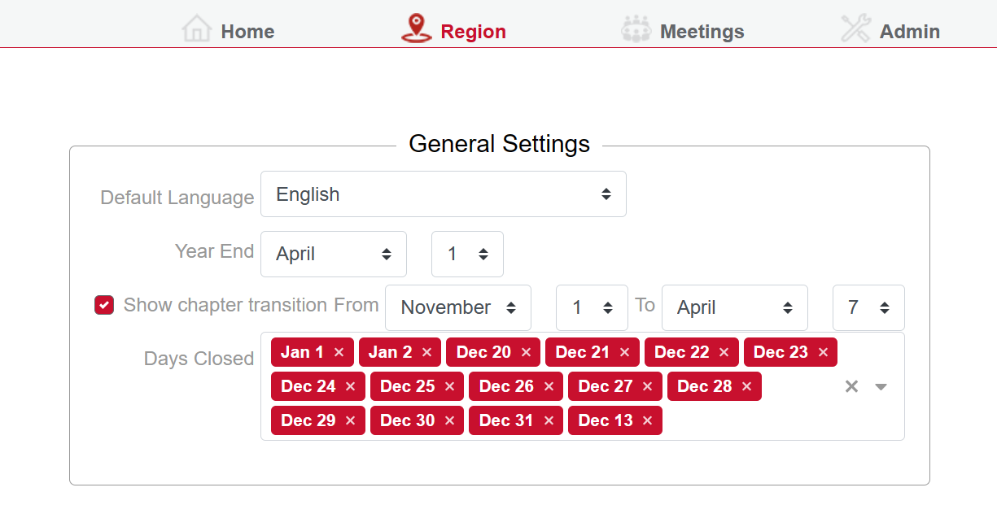
Task: Click the Meetings people group icon
Action: pyautogui.click(x=636, y=29)
